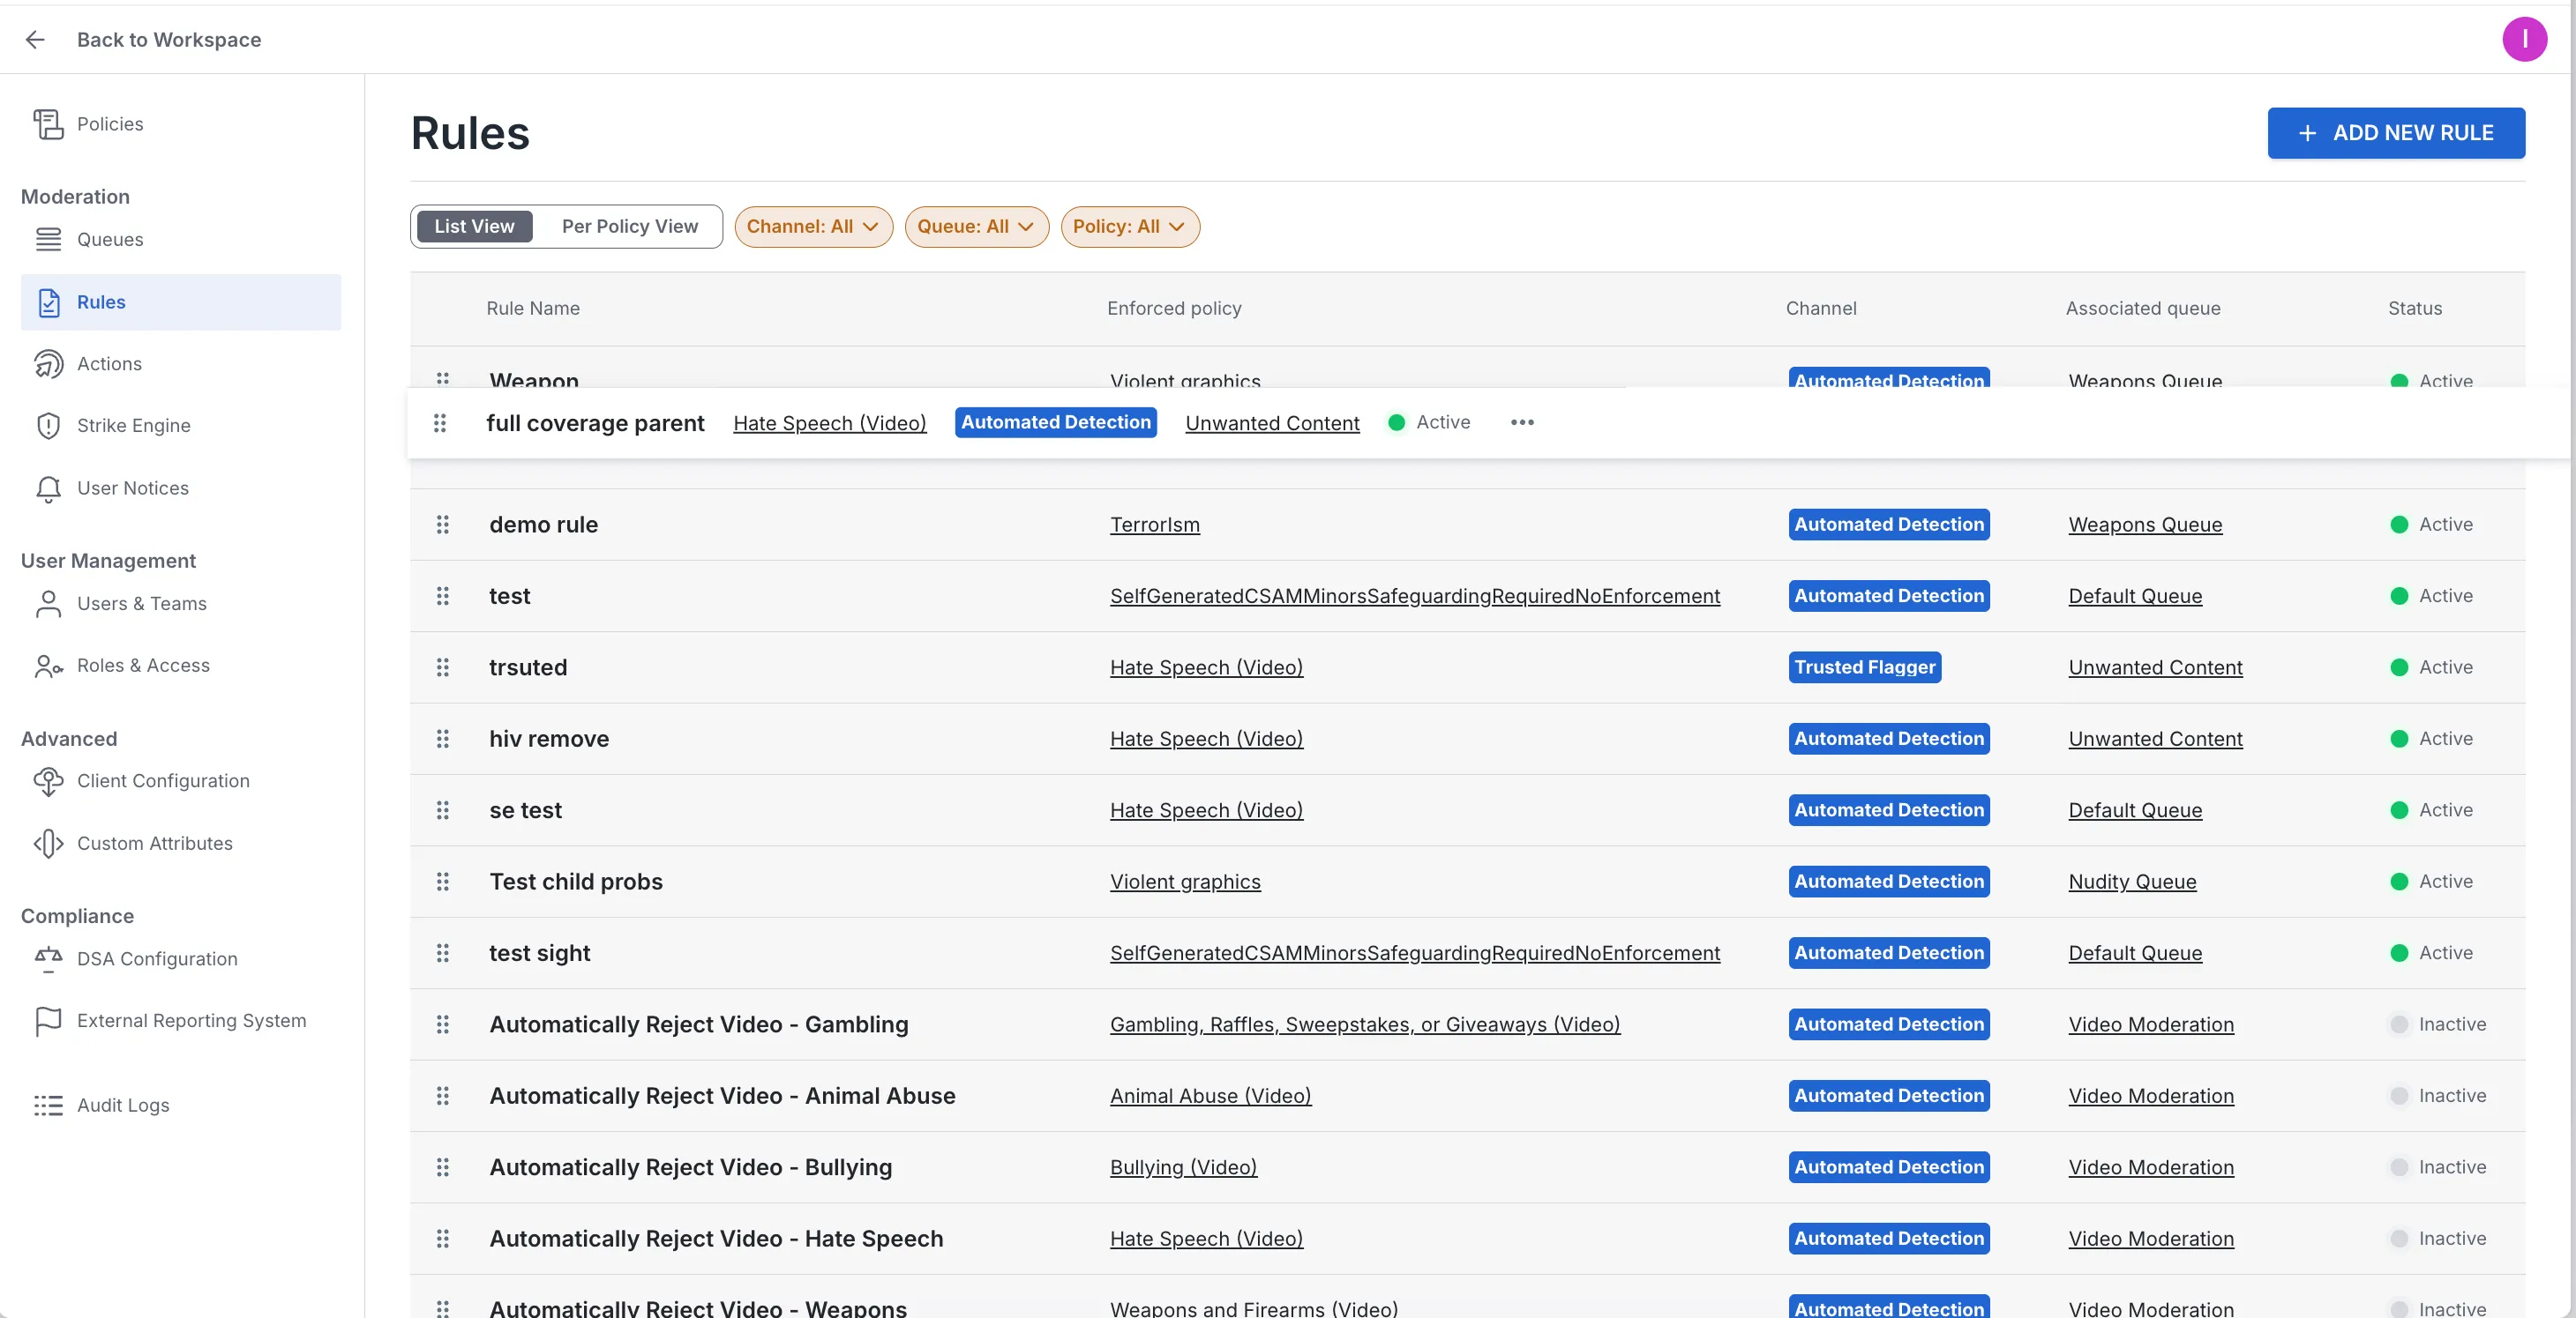Screen dimensions: 2576x1318
Task: Select the Test child probs rule name
Action: [x=576, y=882]
